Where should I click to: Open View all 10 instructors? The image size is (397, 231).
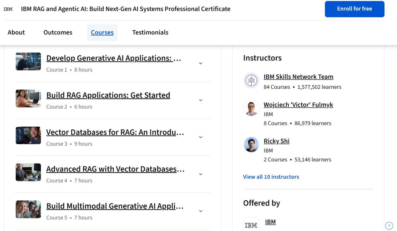click(x=271, y=177)
